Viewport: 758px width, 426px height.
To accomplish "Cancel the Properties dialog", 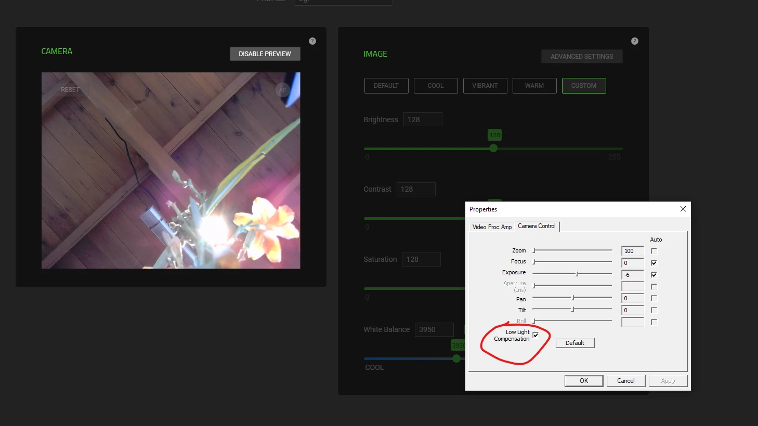I will pos(626,381).
